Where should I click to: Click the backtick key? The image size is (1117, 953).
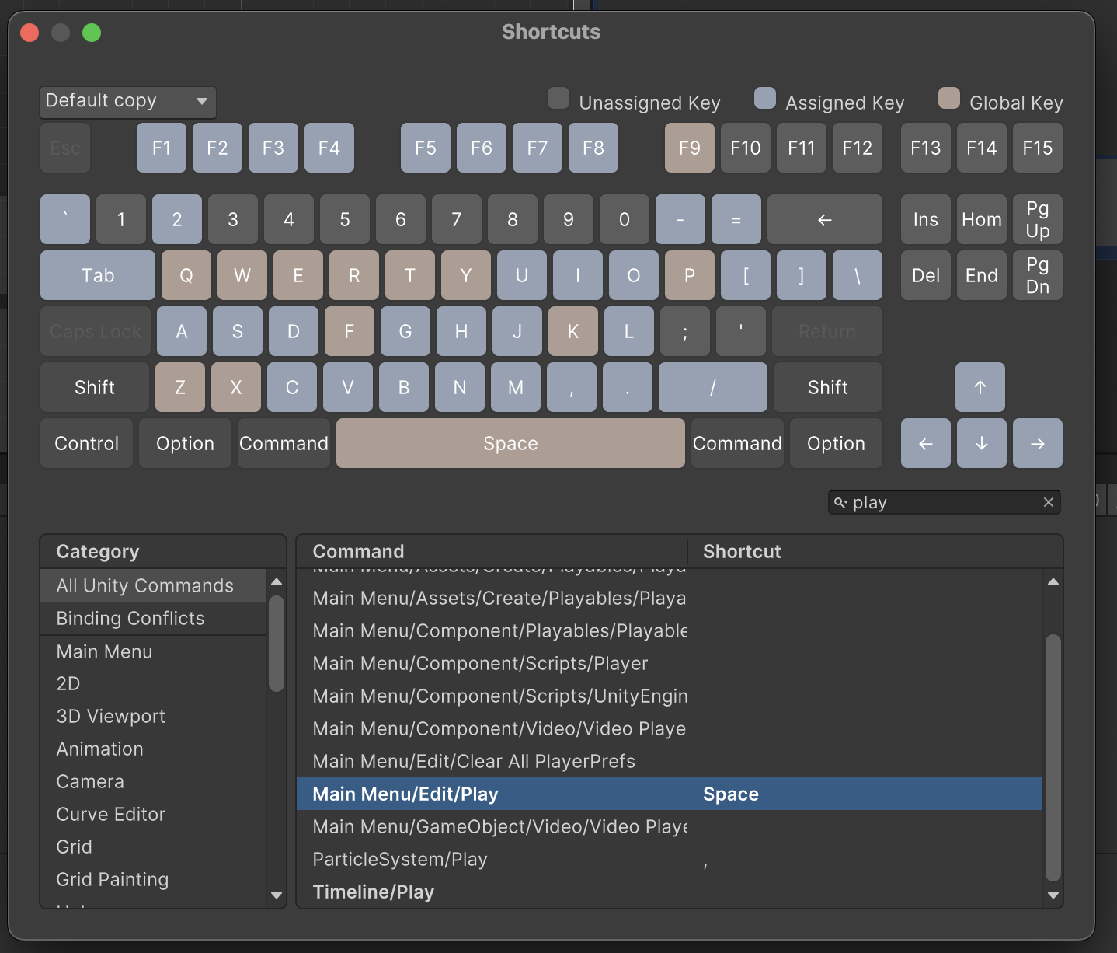point(65,219)
